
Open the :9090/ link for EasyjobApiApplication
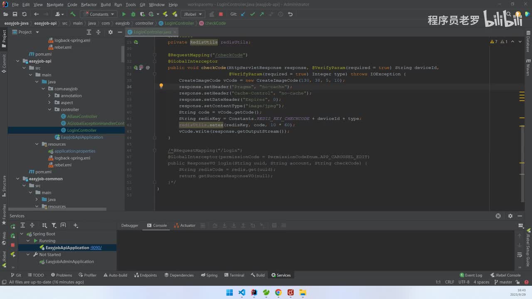coord(96,248)
